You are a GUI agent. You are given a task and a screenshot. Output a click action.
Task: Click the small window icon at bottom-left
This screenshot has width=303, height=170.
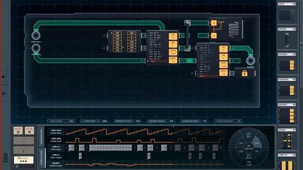(6, 158)
